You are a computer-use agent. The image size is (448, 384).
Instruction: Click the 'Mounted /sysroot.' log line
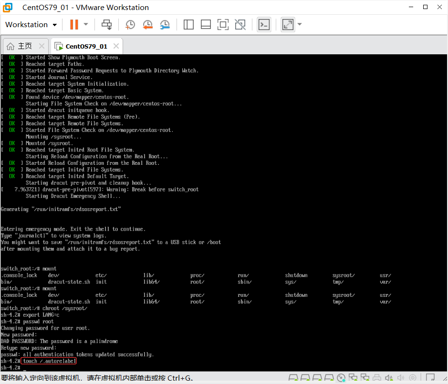tap(37, 143)
